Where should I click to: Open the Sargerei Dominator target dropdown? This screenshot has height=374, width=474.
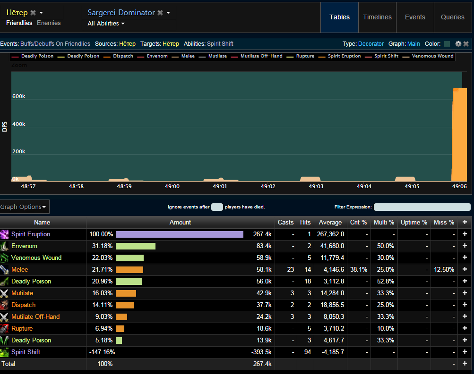click(168, 13)
